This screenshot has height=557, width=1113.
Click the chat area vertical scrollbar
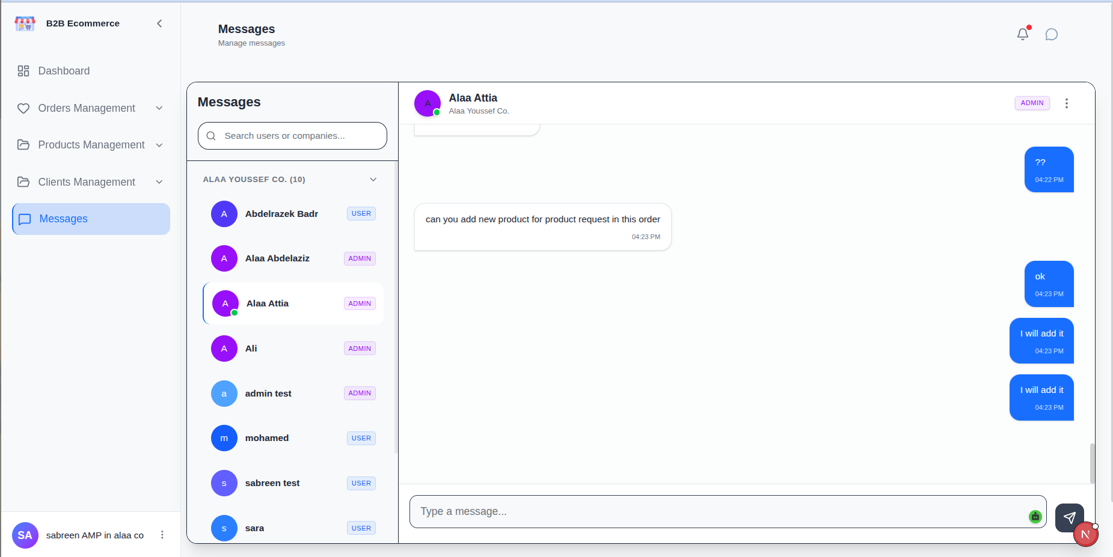tap(1092, 463)
